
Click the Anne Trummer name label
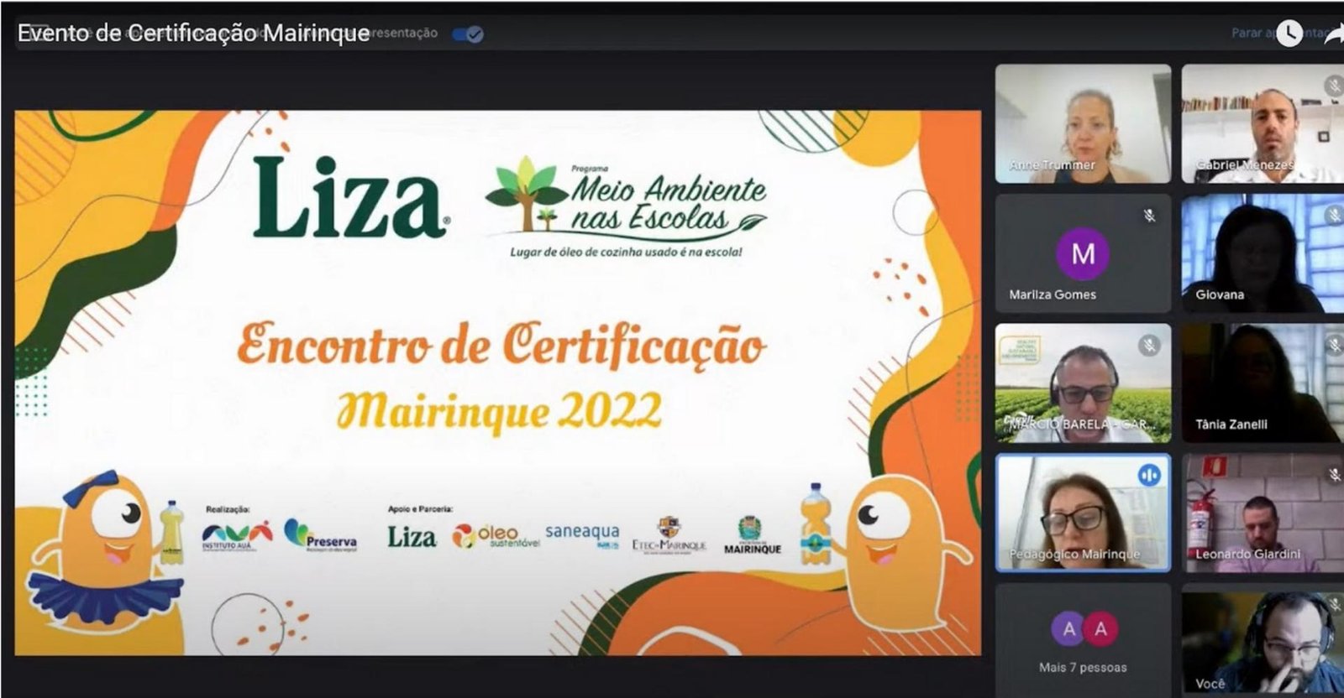[x=1052, y=165]
